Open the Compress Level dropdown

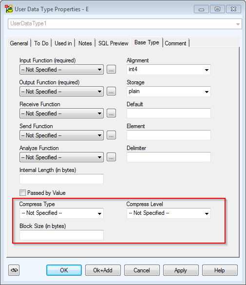tap(169, 213)
